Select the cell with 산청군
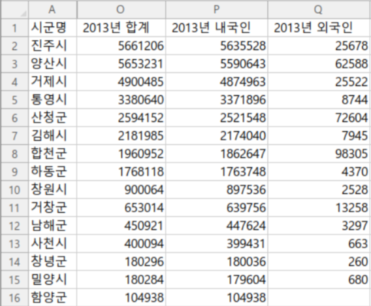The height and width of the screenshot is (306, 371). pyautogui.click(x=52, y=118)
